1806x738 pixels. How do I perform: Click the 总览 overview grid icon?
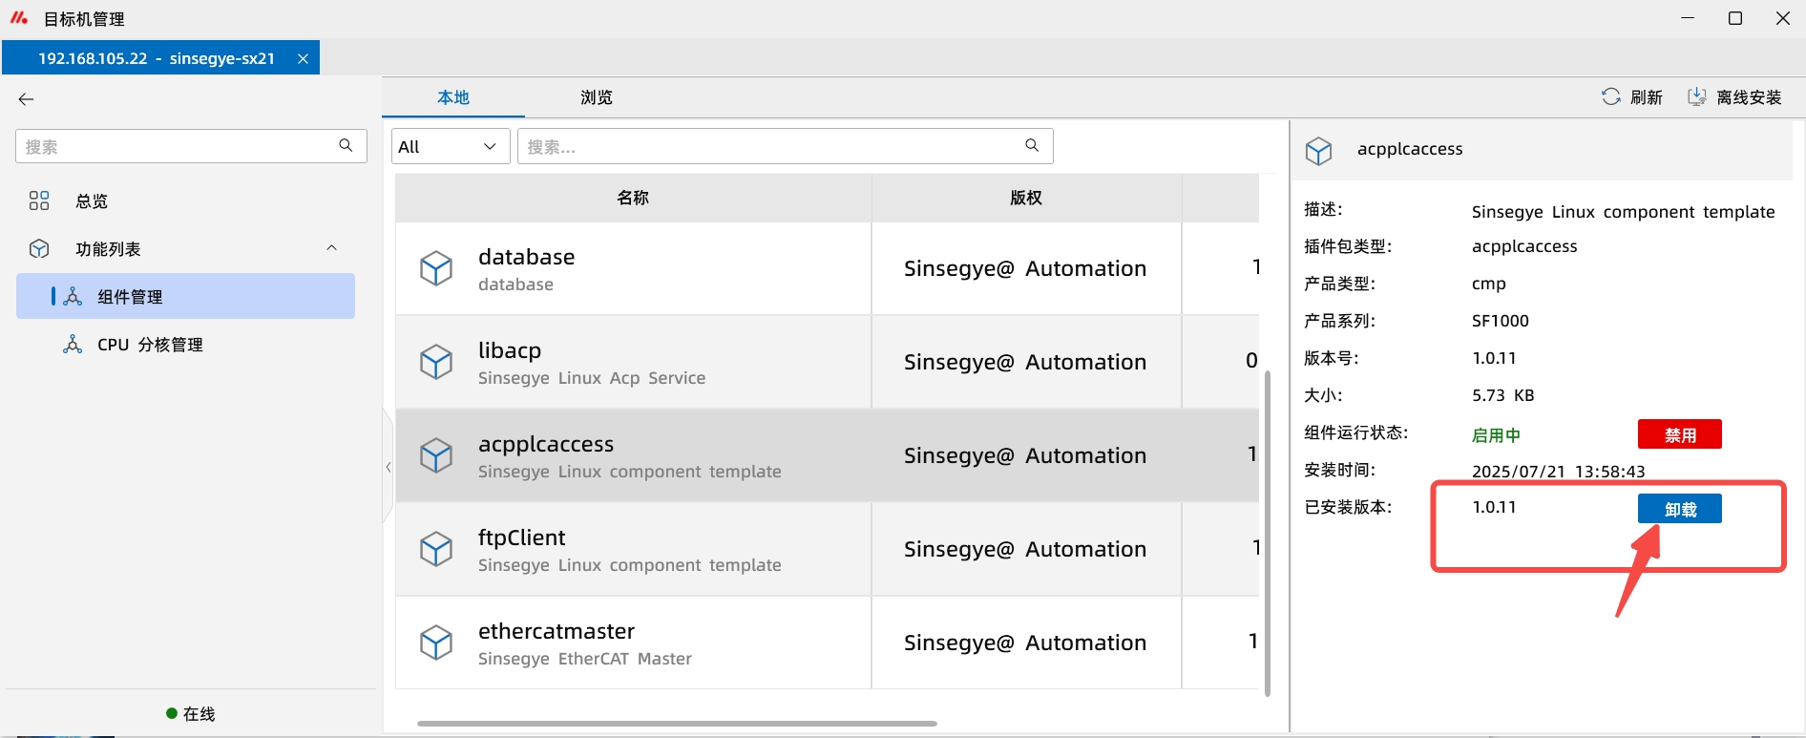(x=39, y=200)
